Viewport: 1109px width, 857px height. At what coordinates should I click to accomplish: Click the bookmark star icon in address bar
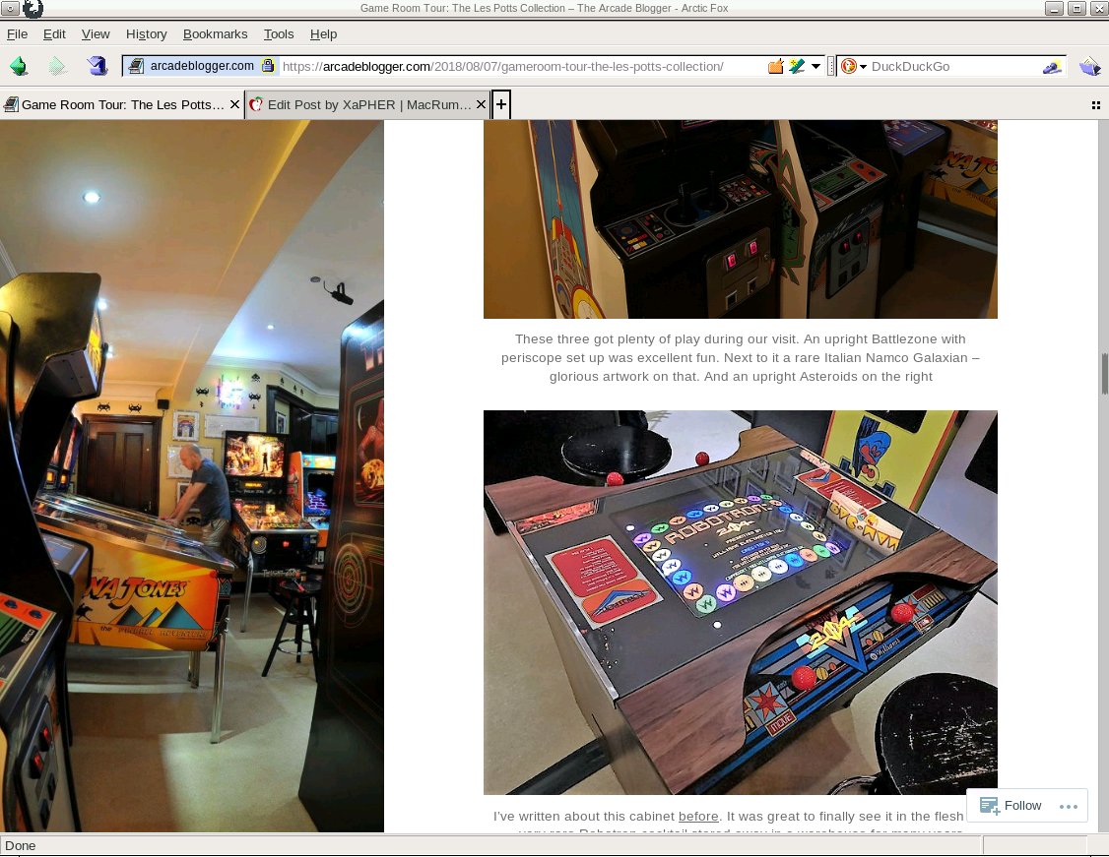tap(797, 66)
